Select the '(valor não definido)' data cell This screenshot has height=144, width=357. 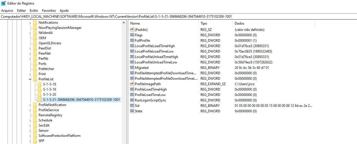250,30
